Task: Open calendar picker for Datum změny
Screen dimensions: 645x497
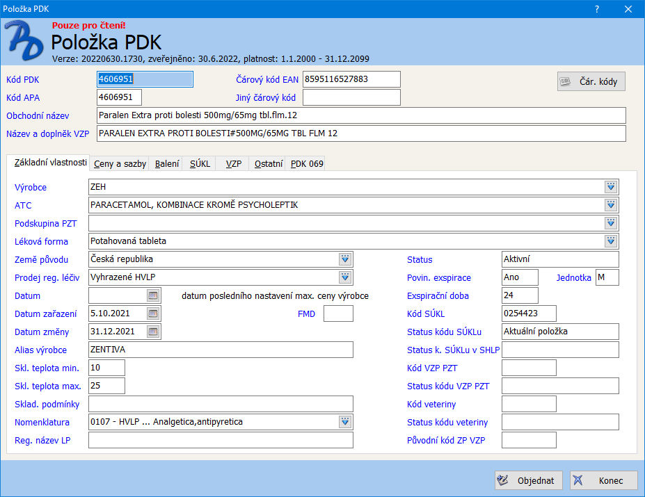Action: 153,332
